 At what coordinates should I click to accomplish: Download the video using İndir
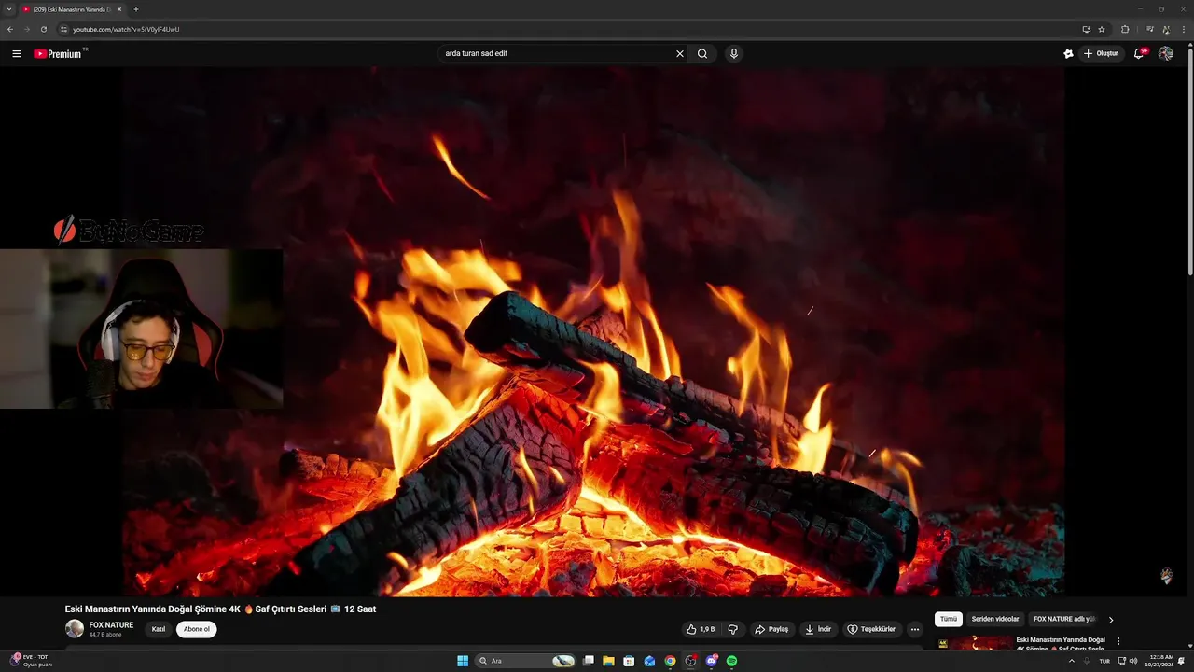[818, 629]
